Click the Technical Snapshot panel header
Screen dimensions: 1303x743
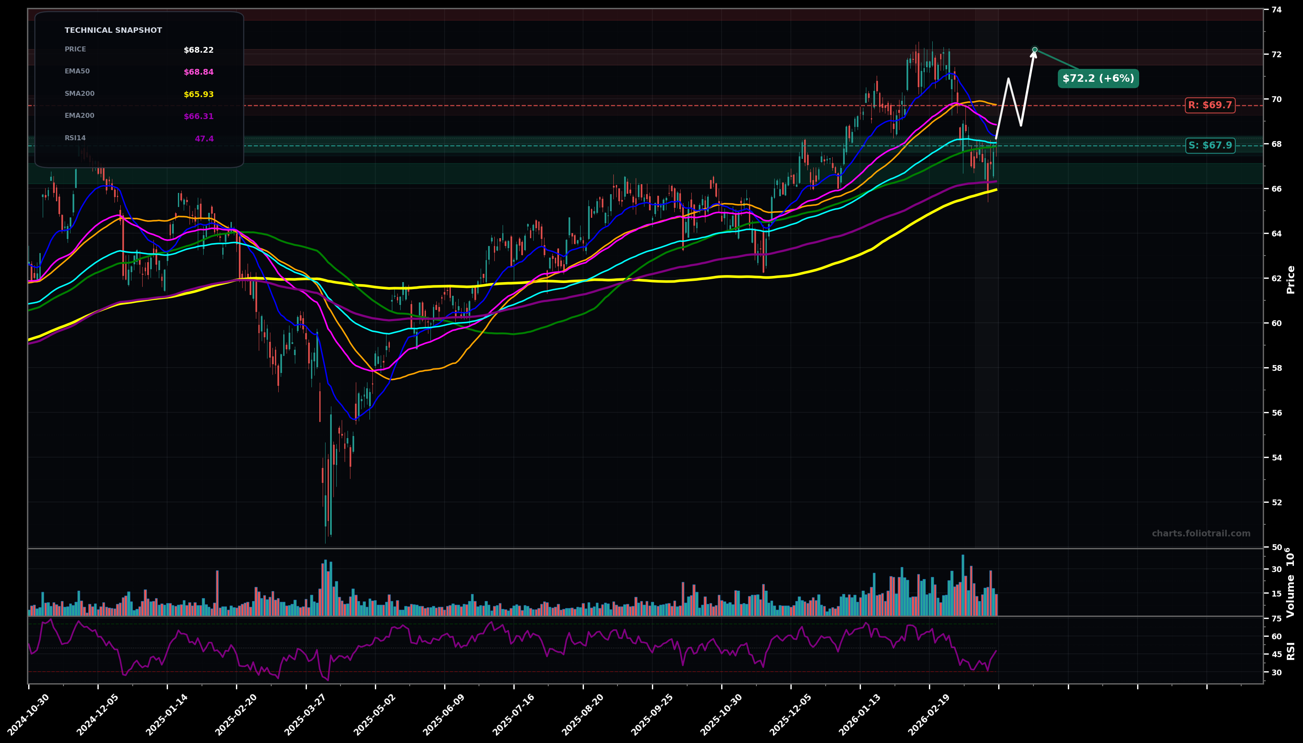click(x=113, y=29)
